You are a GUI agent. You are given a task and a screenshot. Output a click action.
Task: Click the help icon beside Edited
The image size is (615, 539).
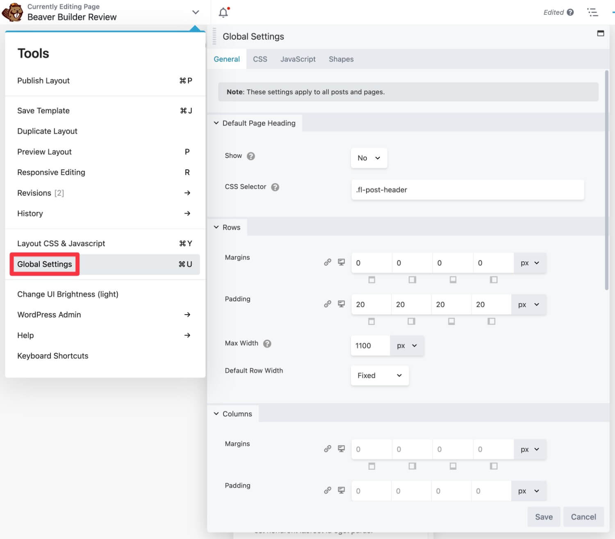pos(570,12)
